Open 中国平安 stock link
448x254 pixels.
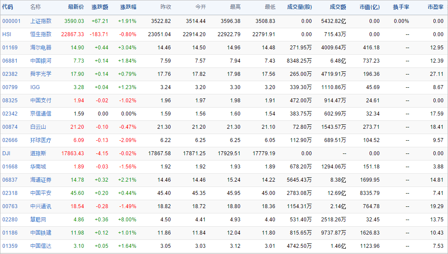click(41, 193)
